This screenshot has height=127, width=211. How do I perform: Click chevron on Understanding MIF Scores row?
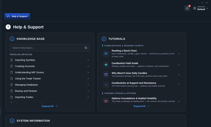(x=88, y=73)
